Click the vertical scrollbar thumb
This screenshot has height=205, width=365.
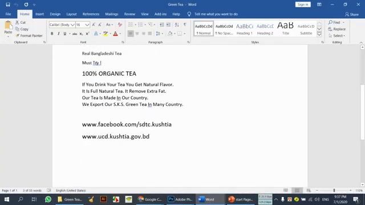click(x=363, y=112)
